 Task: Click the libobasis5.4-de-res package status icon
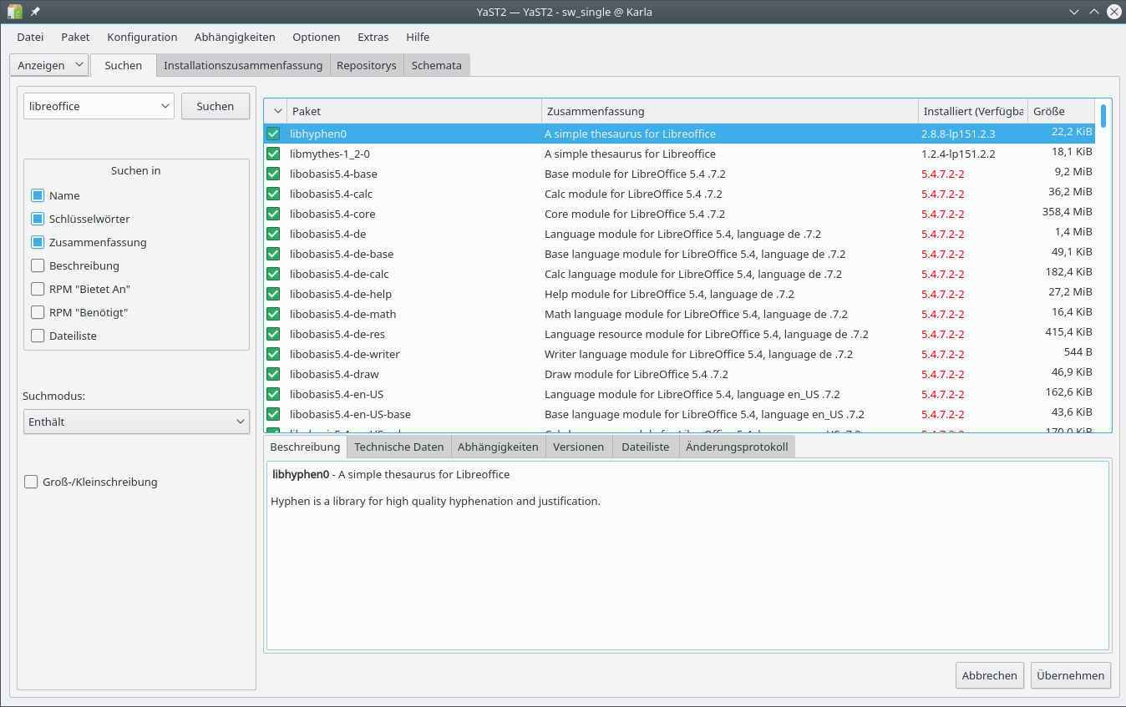[x=273, y=334]
